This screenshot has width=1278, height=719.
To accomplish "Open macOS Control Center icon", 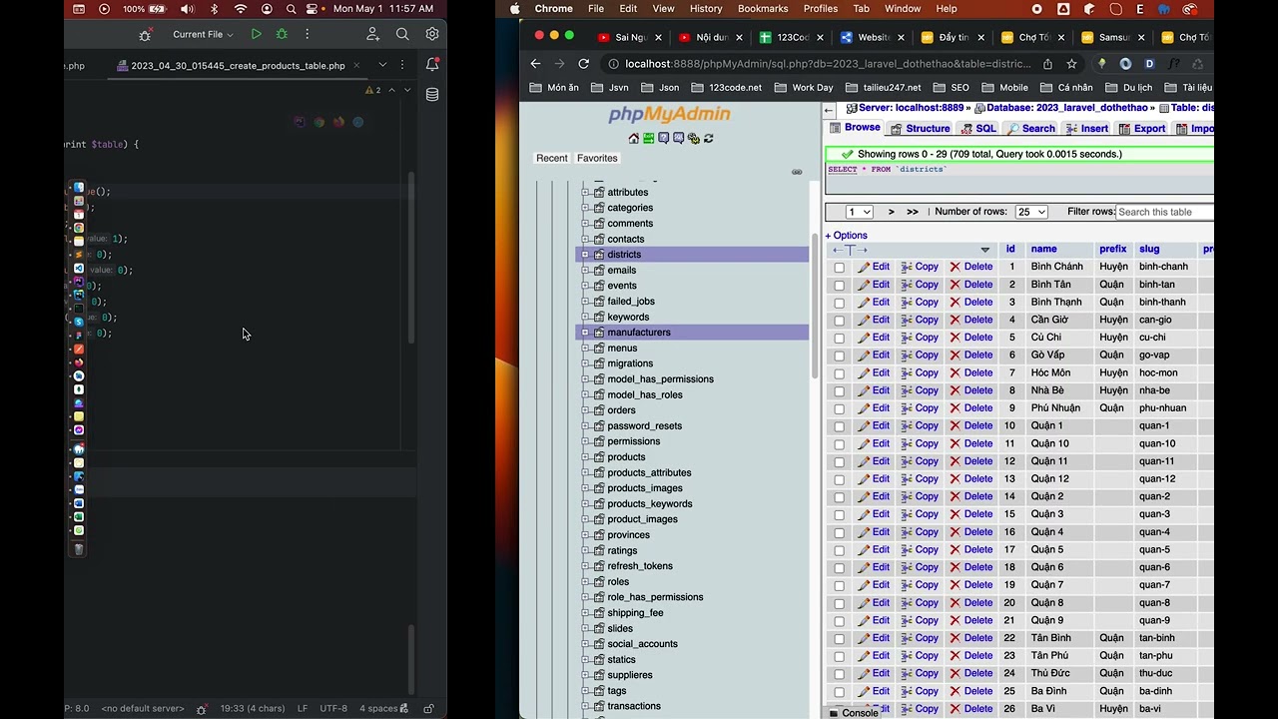I will [x=313, y=9].
